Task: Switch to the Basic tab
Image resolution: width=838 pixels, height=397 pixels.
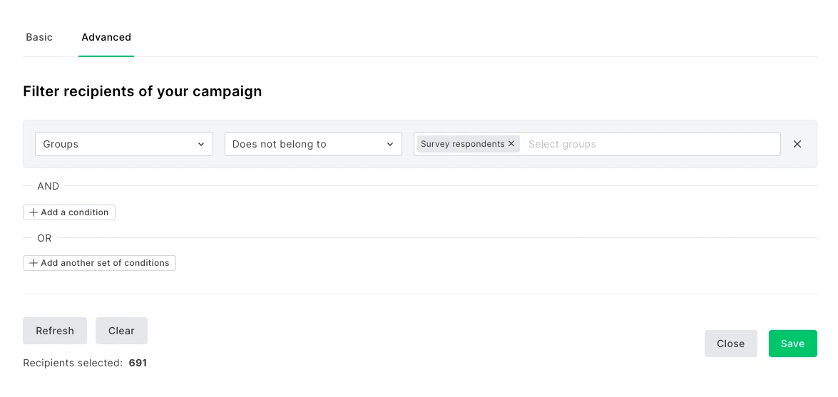Action: click(x=39, y=37)
